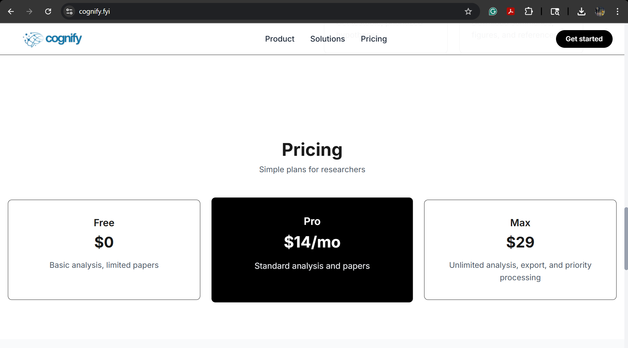This screenshot has height=348, width=628.
Task: Click the Cognify logo
Action: point(52,39)
